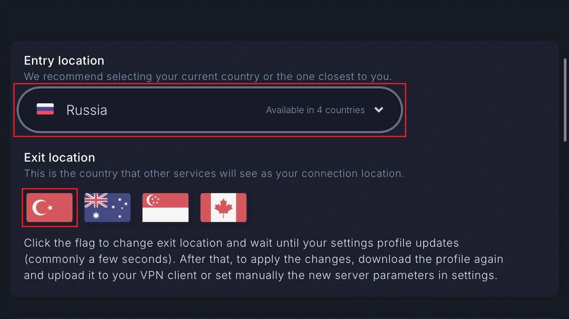
Task: Switch exit location to the Canada flag
Action: pos(224,207)
